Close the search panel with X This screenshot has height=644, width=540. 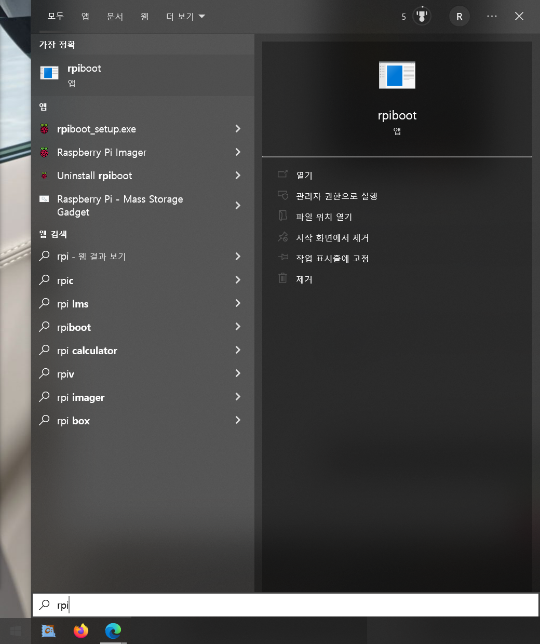(x=519, y=17)
